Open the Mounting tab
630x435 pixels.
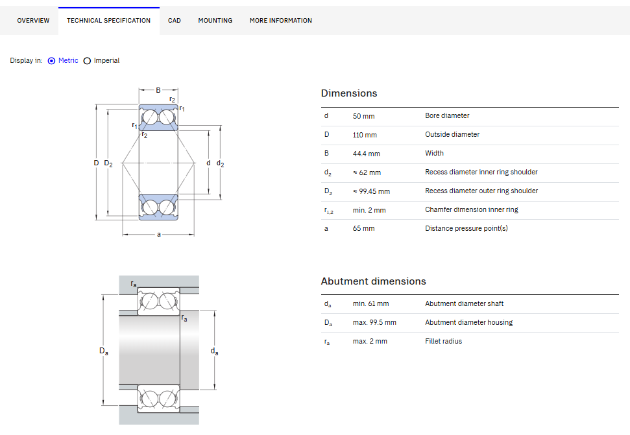pyautogui.click(x=215, y=21)
